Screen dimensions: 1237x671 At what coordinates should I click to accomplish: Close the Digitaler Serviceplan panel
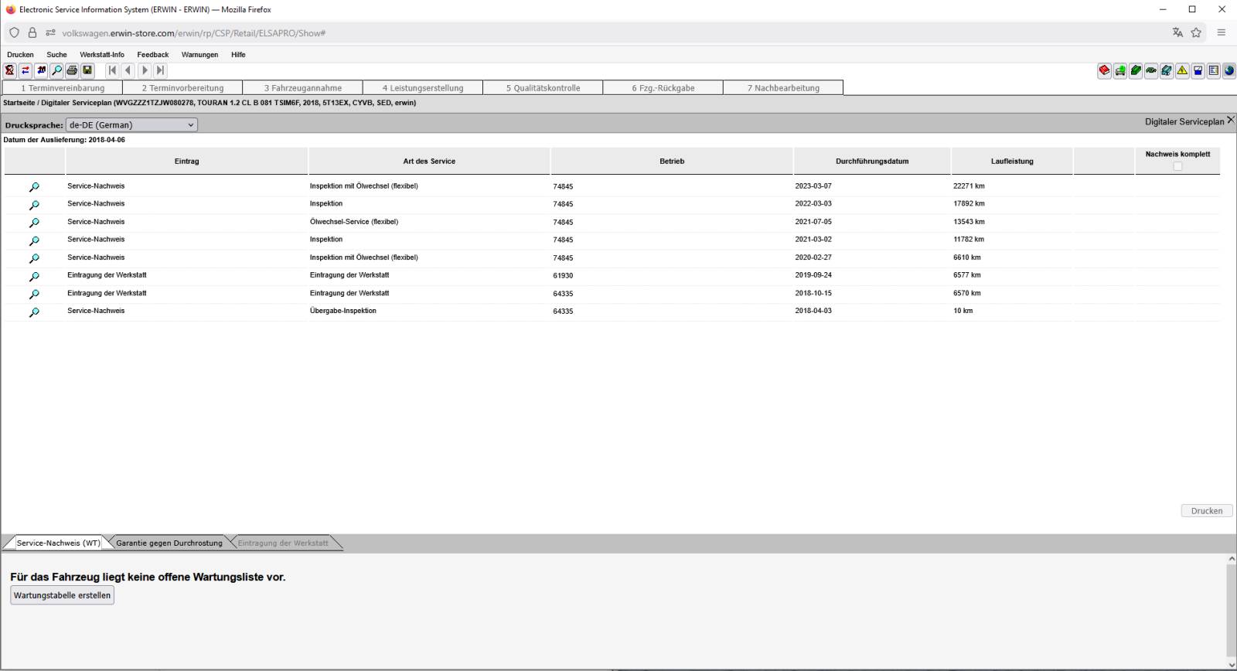coord(1230,121)
